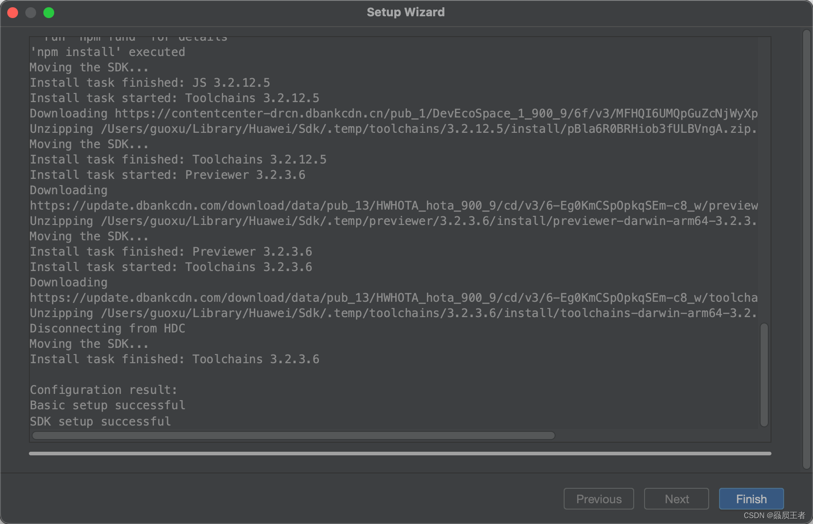
Task: Click 'Install task started: Toolchains 3.2.12.5' line
Action: pos(174,98)
